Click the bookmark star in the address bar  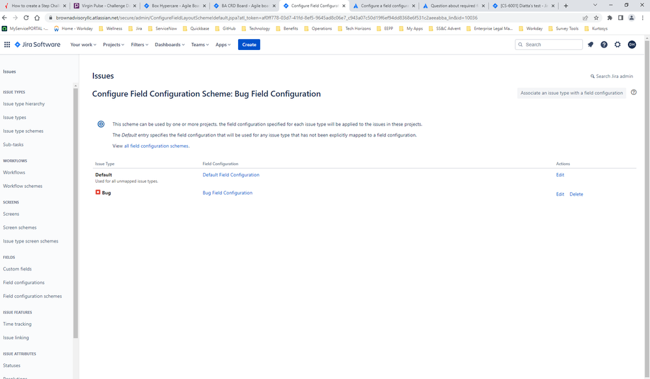click(596, 18)
